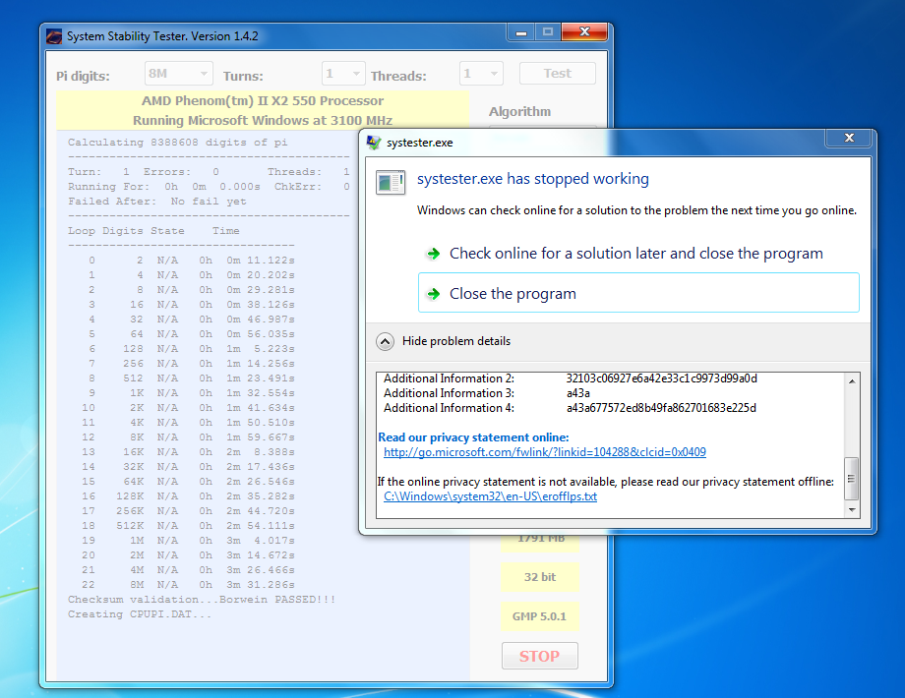Click the 'Turns:' label
Screen dimensions: 905x698
point(243,76)
